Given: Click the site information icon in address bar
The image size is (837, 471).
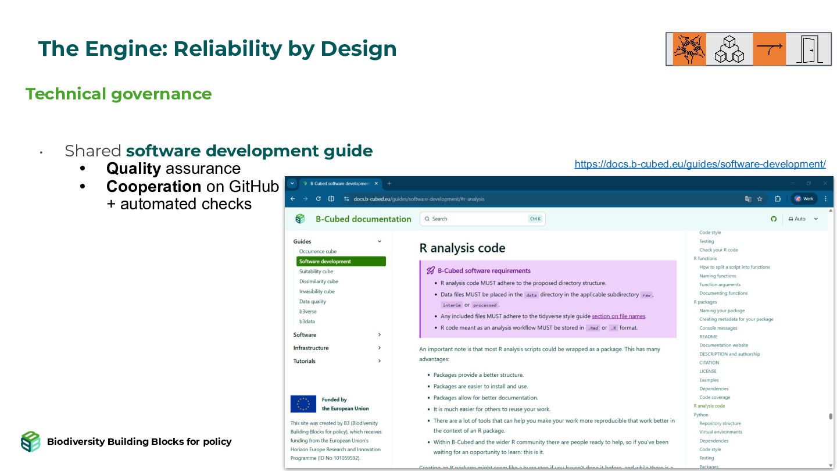Looking at the screenshot, I should (346, 199).
